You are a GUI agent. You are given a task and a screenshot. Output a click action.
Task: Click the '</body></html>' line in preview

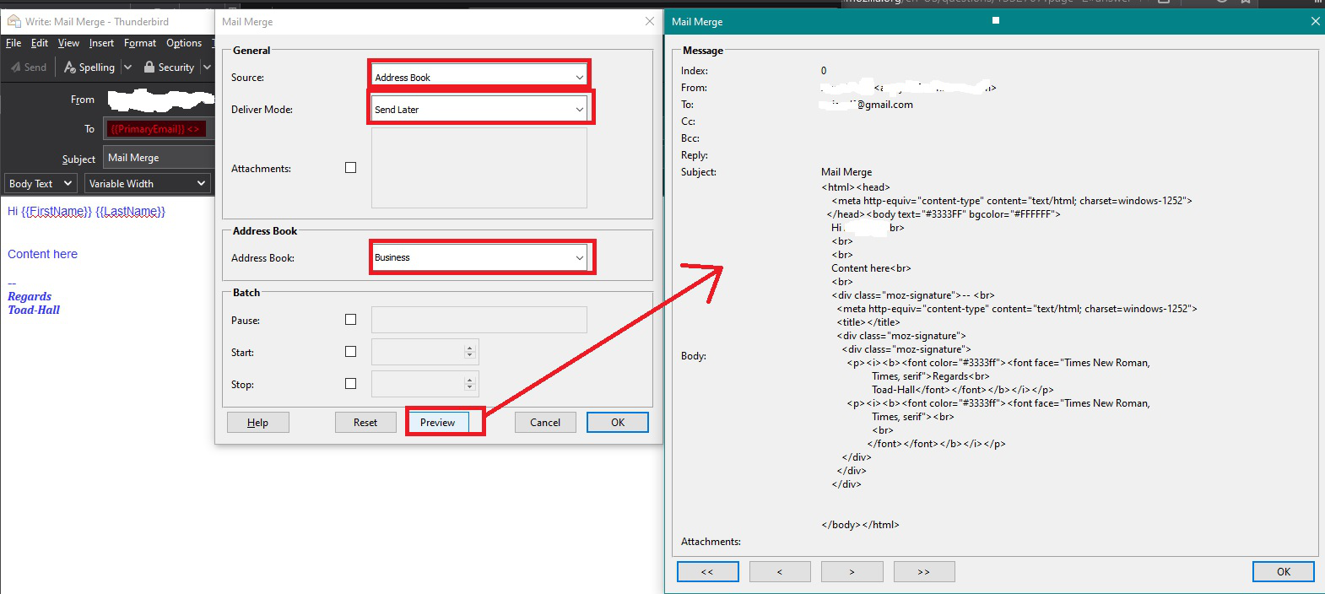coord(861,525)
